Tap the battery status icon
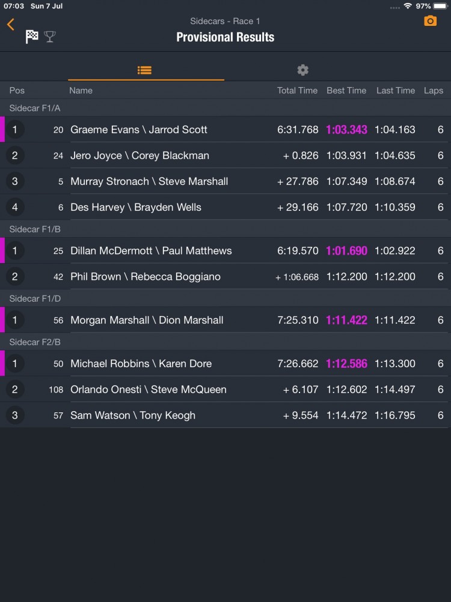The image size is (451, 602). pos(440,6)
